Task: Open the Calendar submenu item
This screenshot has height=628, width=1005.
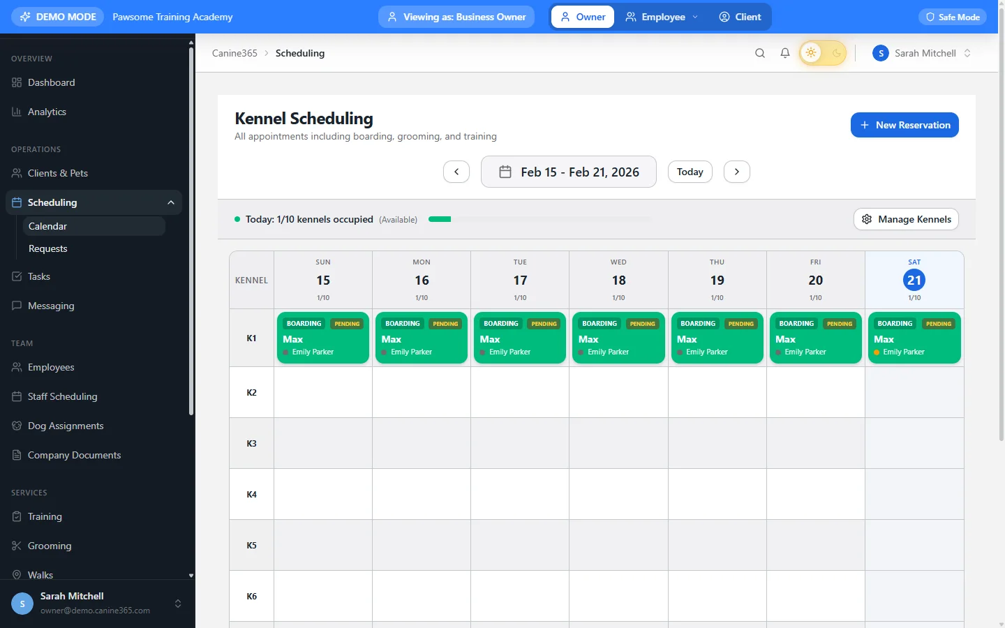Action: [94, 226]
